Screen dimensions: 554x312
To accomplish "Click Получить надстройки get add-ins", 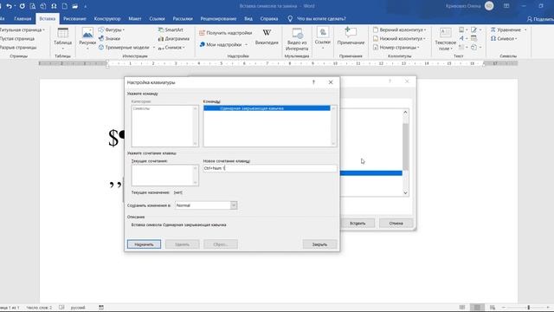I will (x=226, y=33).
